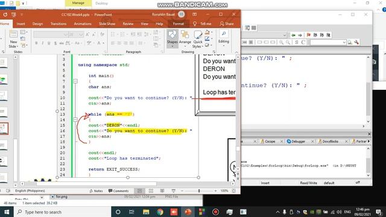Toggle text Shadow in Font group

click(x=55, y=43)
